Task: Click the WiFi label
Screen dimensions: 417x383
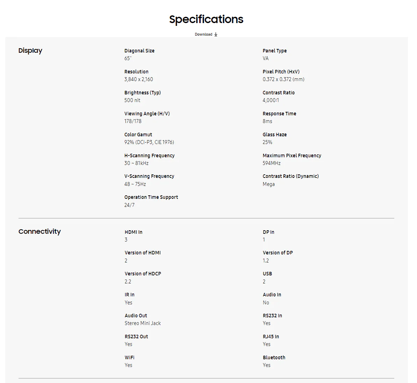Action: [x=130, y=357]
